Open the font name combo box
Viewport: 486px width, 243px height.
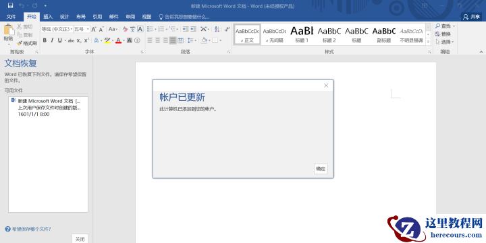point(57,29)
